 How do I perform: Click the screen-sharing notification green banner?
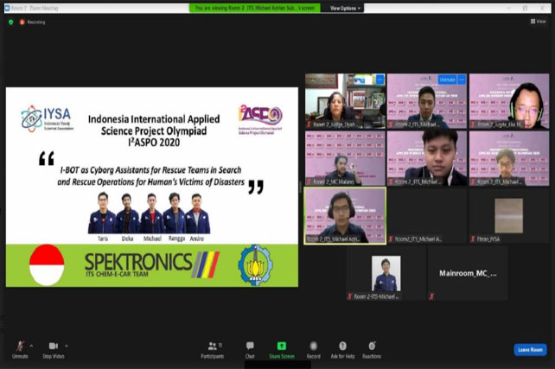click(255, 8)
